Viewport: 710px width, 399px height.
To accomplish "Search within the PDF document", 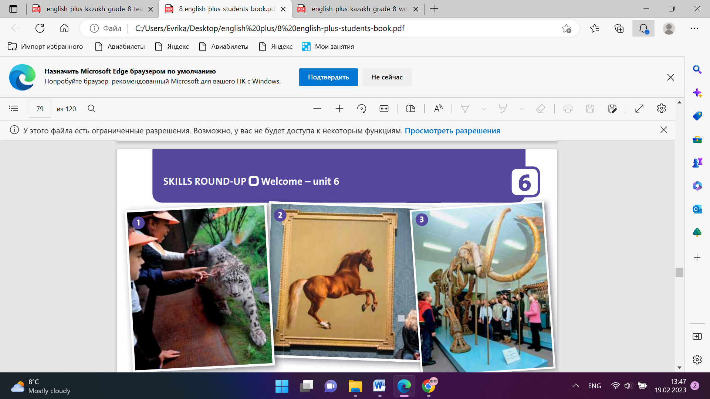I will click(x=92, y=109).
